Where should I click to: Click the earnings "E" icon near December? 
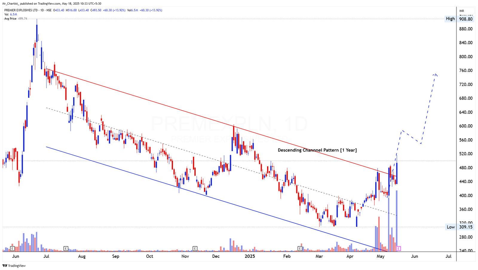point(195,248)
